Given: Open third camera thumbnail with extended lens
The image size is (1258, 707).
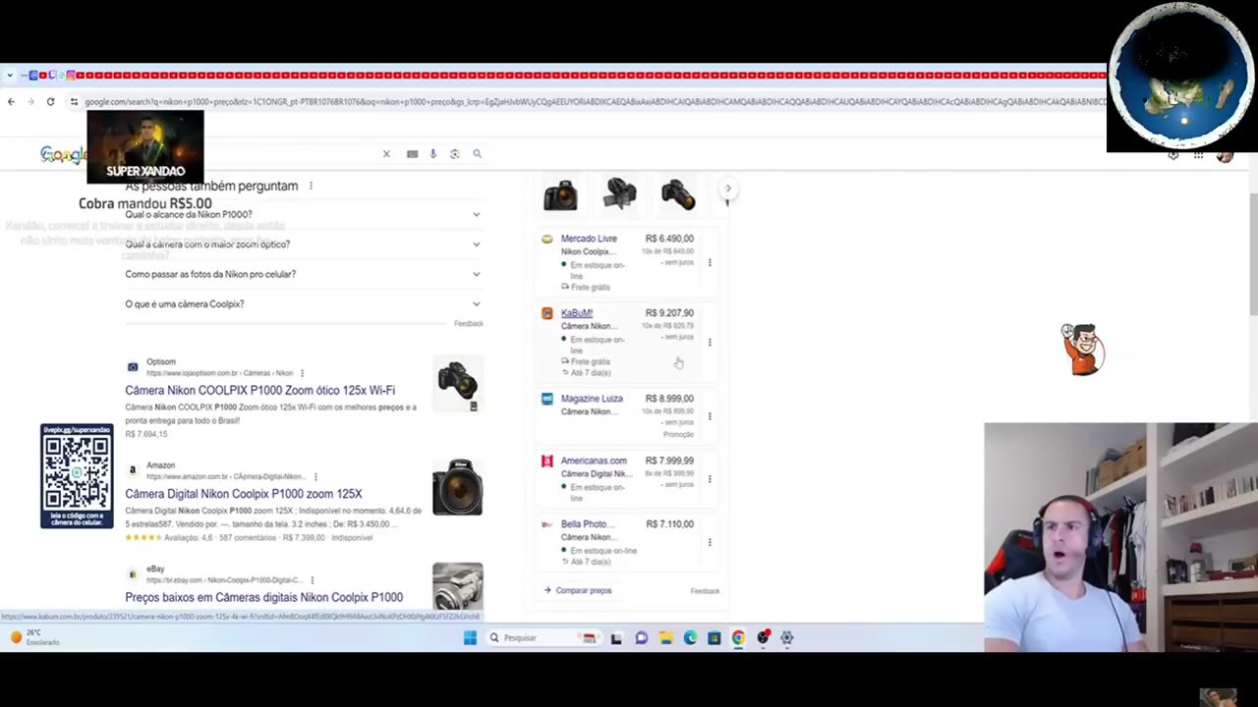Looking at the screenshot, I should point(677,194).
